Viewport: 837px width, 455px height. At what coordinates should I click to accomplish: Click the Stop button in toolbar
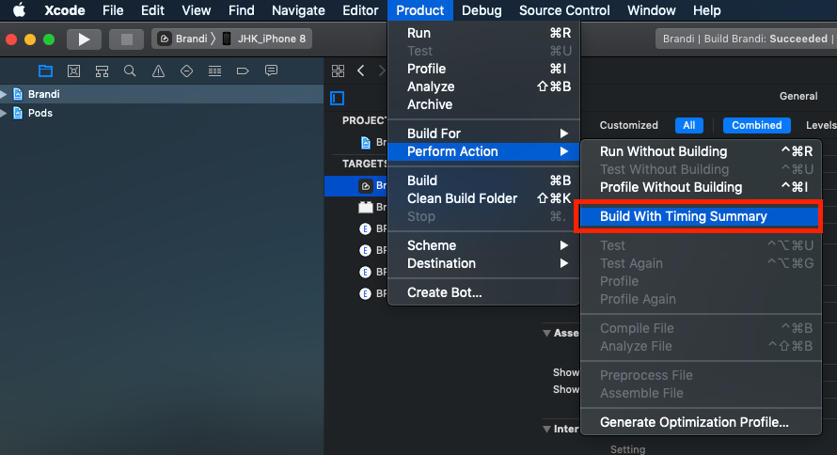[x=126, y=39]
